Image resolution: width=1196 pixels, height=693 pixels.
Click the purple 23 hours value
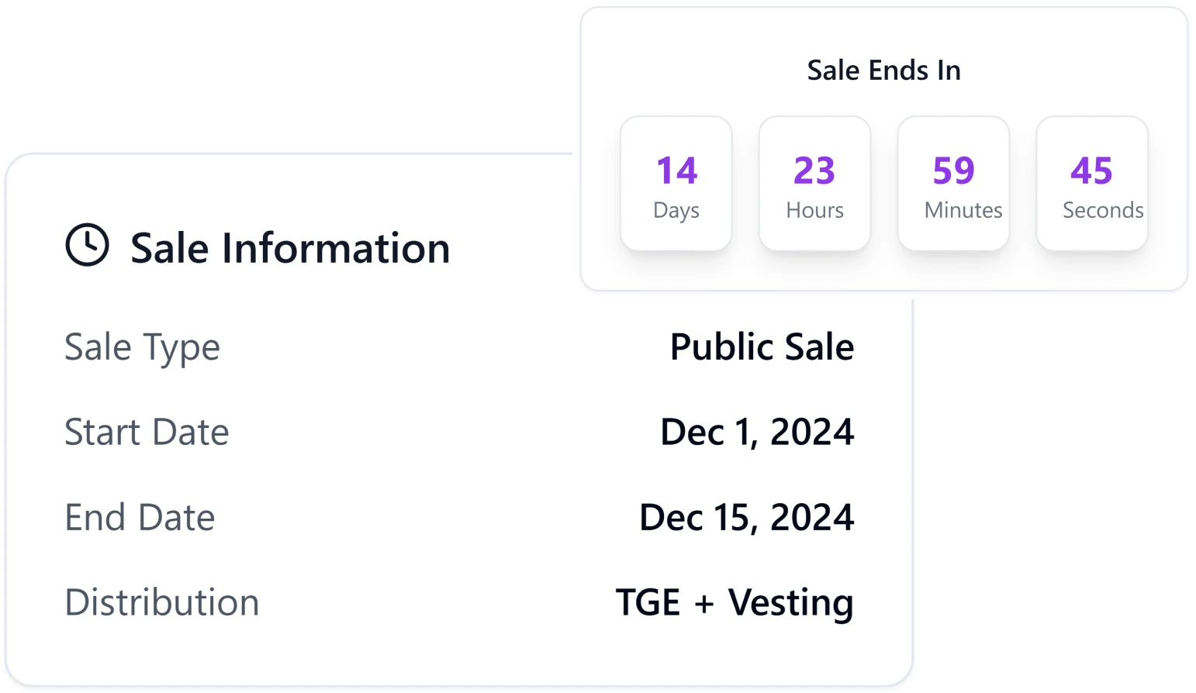point(814,171)
